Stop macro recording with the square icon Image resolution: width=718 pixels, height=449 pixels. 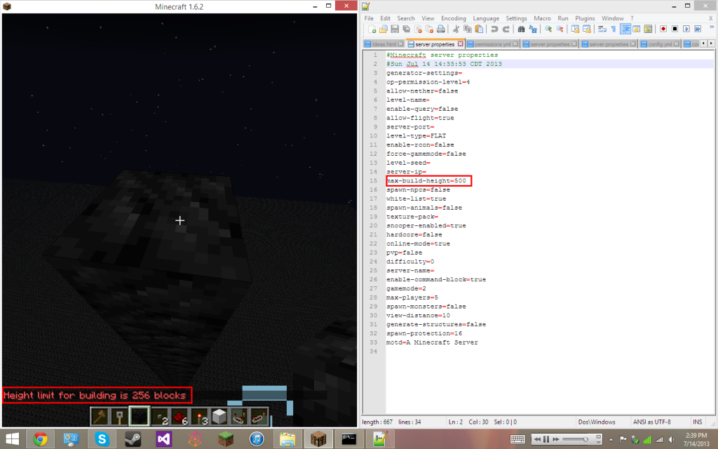[675, 29]
